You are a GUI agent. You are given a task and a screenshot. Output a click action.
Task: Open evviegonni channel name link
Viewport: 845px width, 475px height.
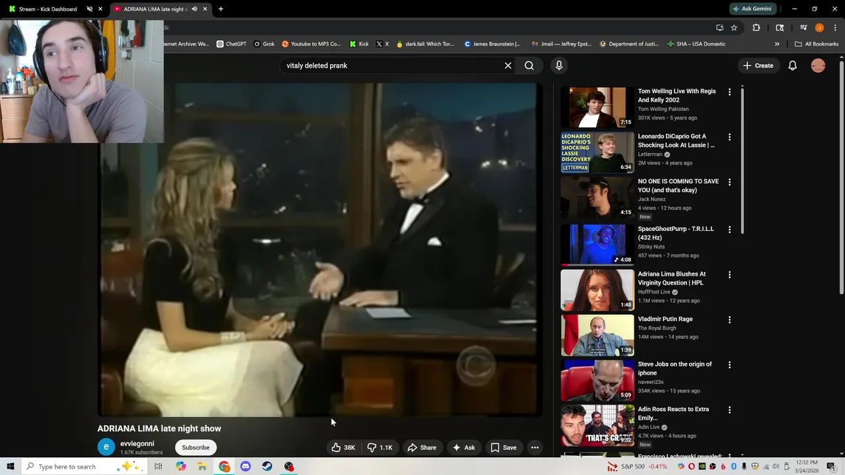point(137,443)
